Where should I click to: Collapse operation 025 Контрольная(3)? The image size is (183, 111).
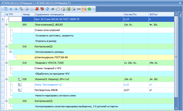[6, 101]
